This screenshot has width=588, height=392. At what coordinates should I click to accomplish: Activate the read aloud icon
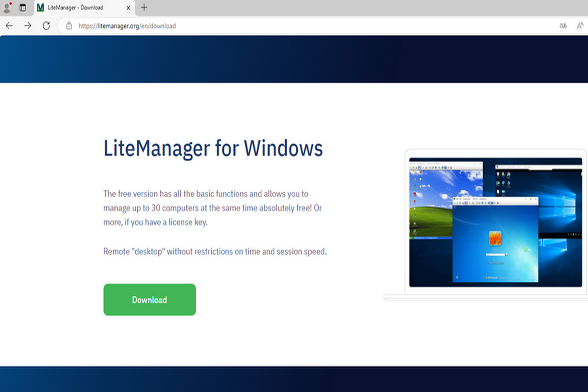[x=580, y=26]
